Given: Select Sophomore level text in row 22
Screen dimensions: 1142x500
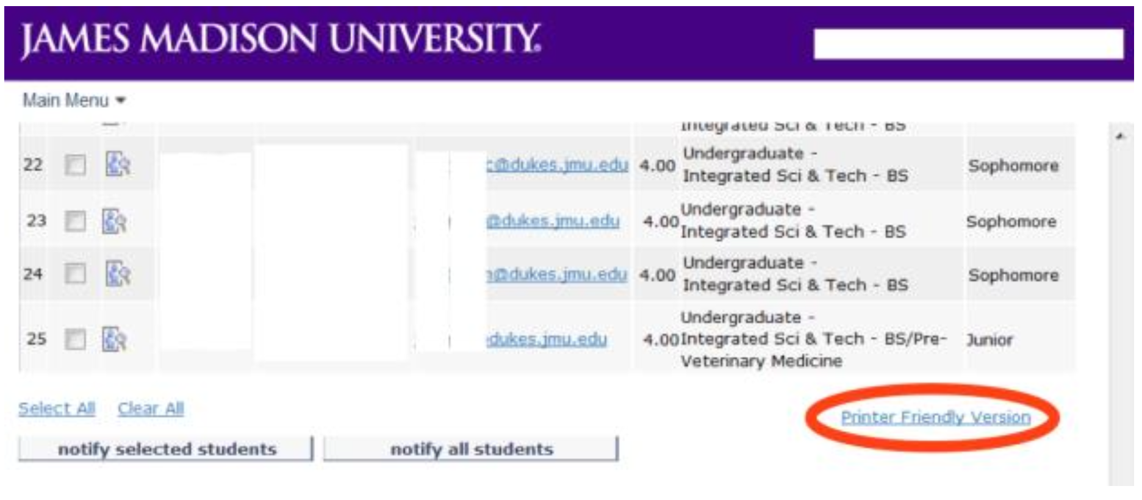Looking at the screenshot, I should pos(1013,165).
